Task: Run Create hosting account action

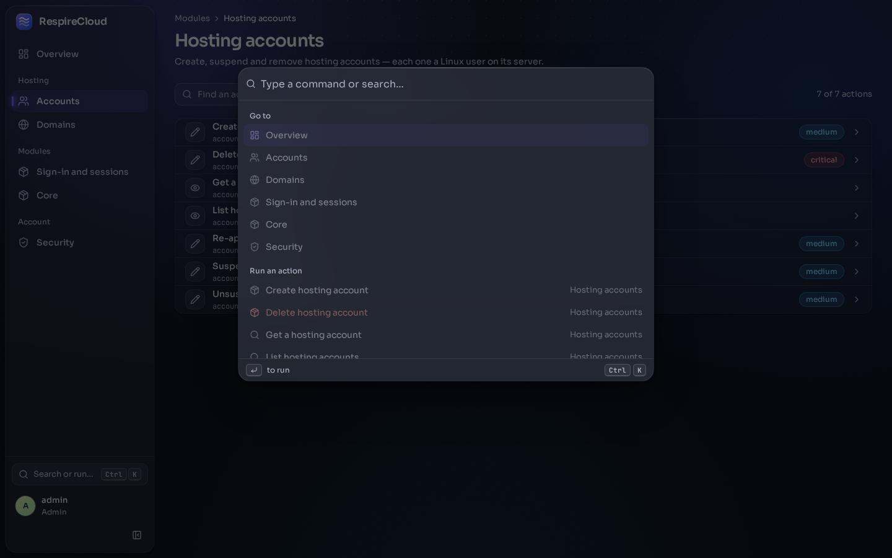Action: [x=446, y=290]
